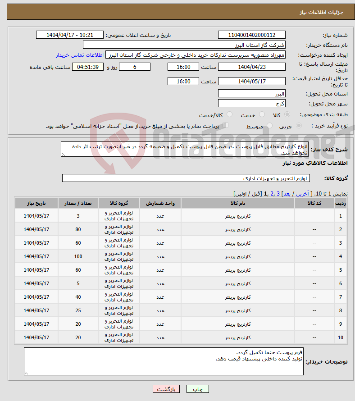Open page 2 of the items list
Image resolution: width=355 pixels, height=401 pixels.
pos(272,194)
